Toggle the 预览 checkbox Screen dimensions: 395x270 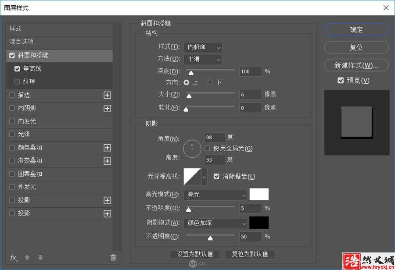[341, 81]
